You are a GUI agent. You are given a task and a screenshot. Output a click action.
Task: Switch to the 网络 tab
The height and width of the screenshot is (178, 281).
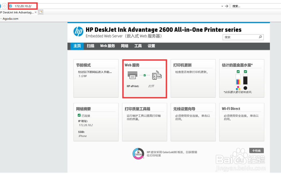tap(125, 46)
